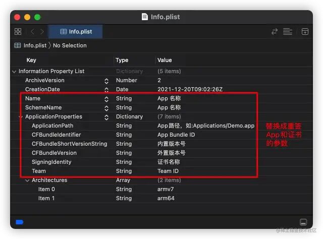Click the title bar document icon
The width and height of the screenshot is (323, 239).
(145, 17)
